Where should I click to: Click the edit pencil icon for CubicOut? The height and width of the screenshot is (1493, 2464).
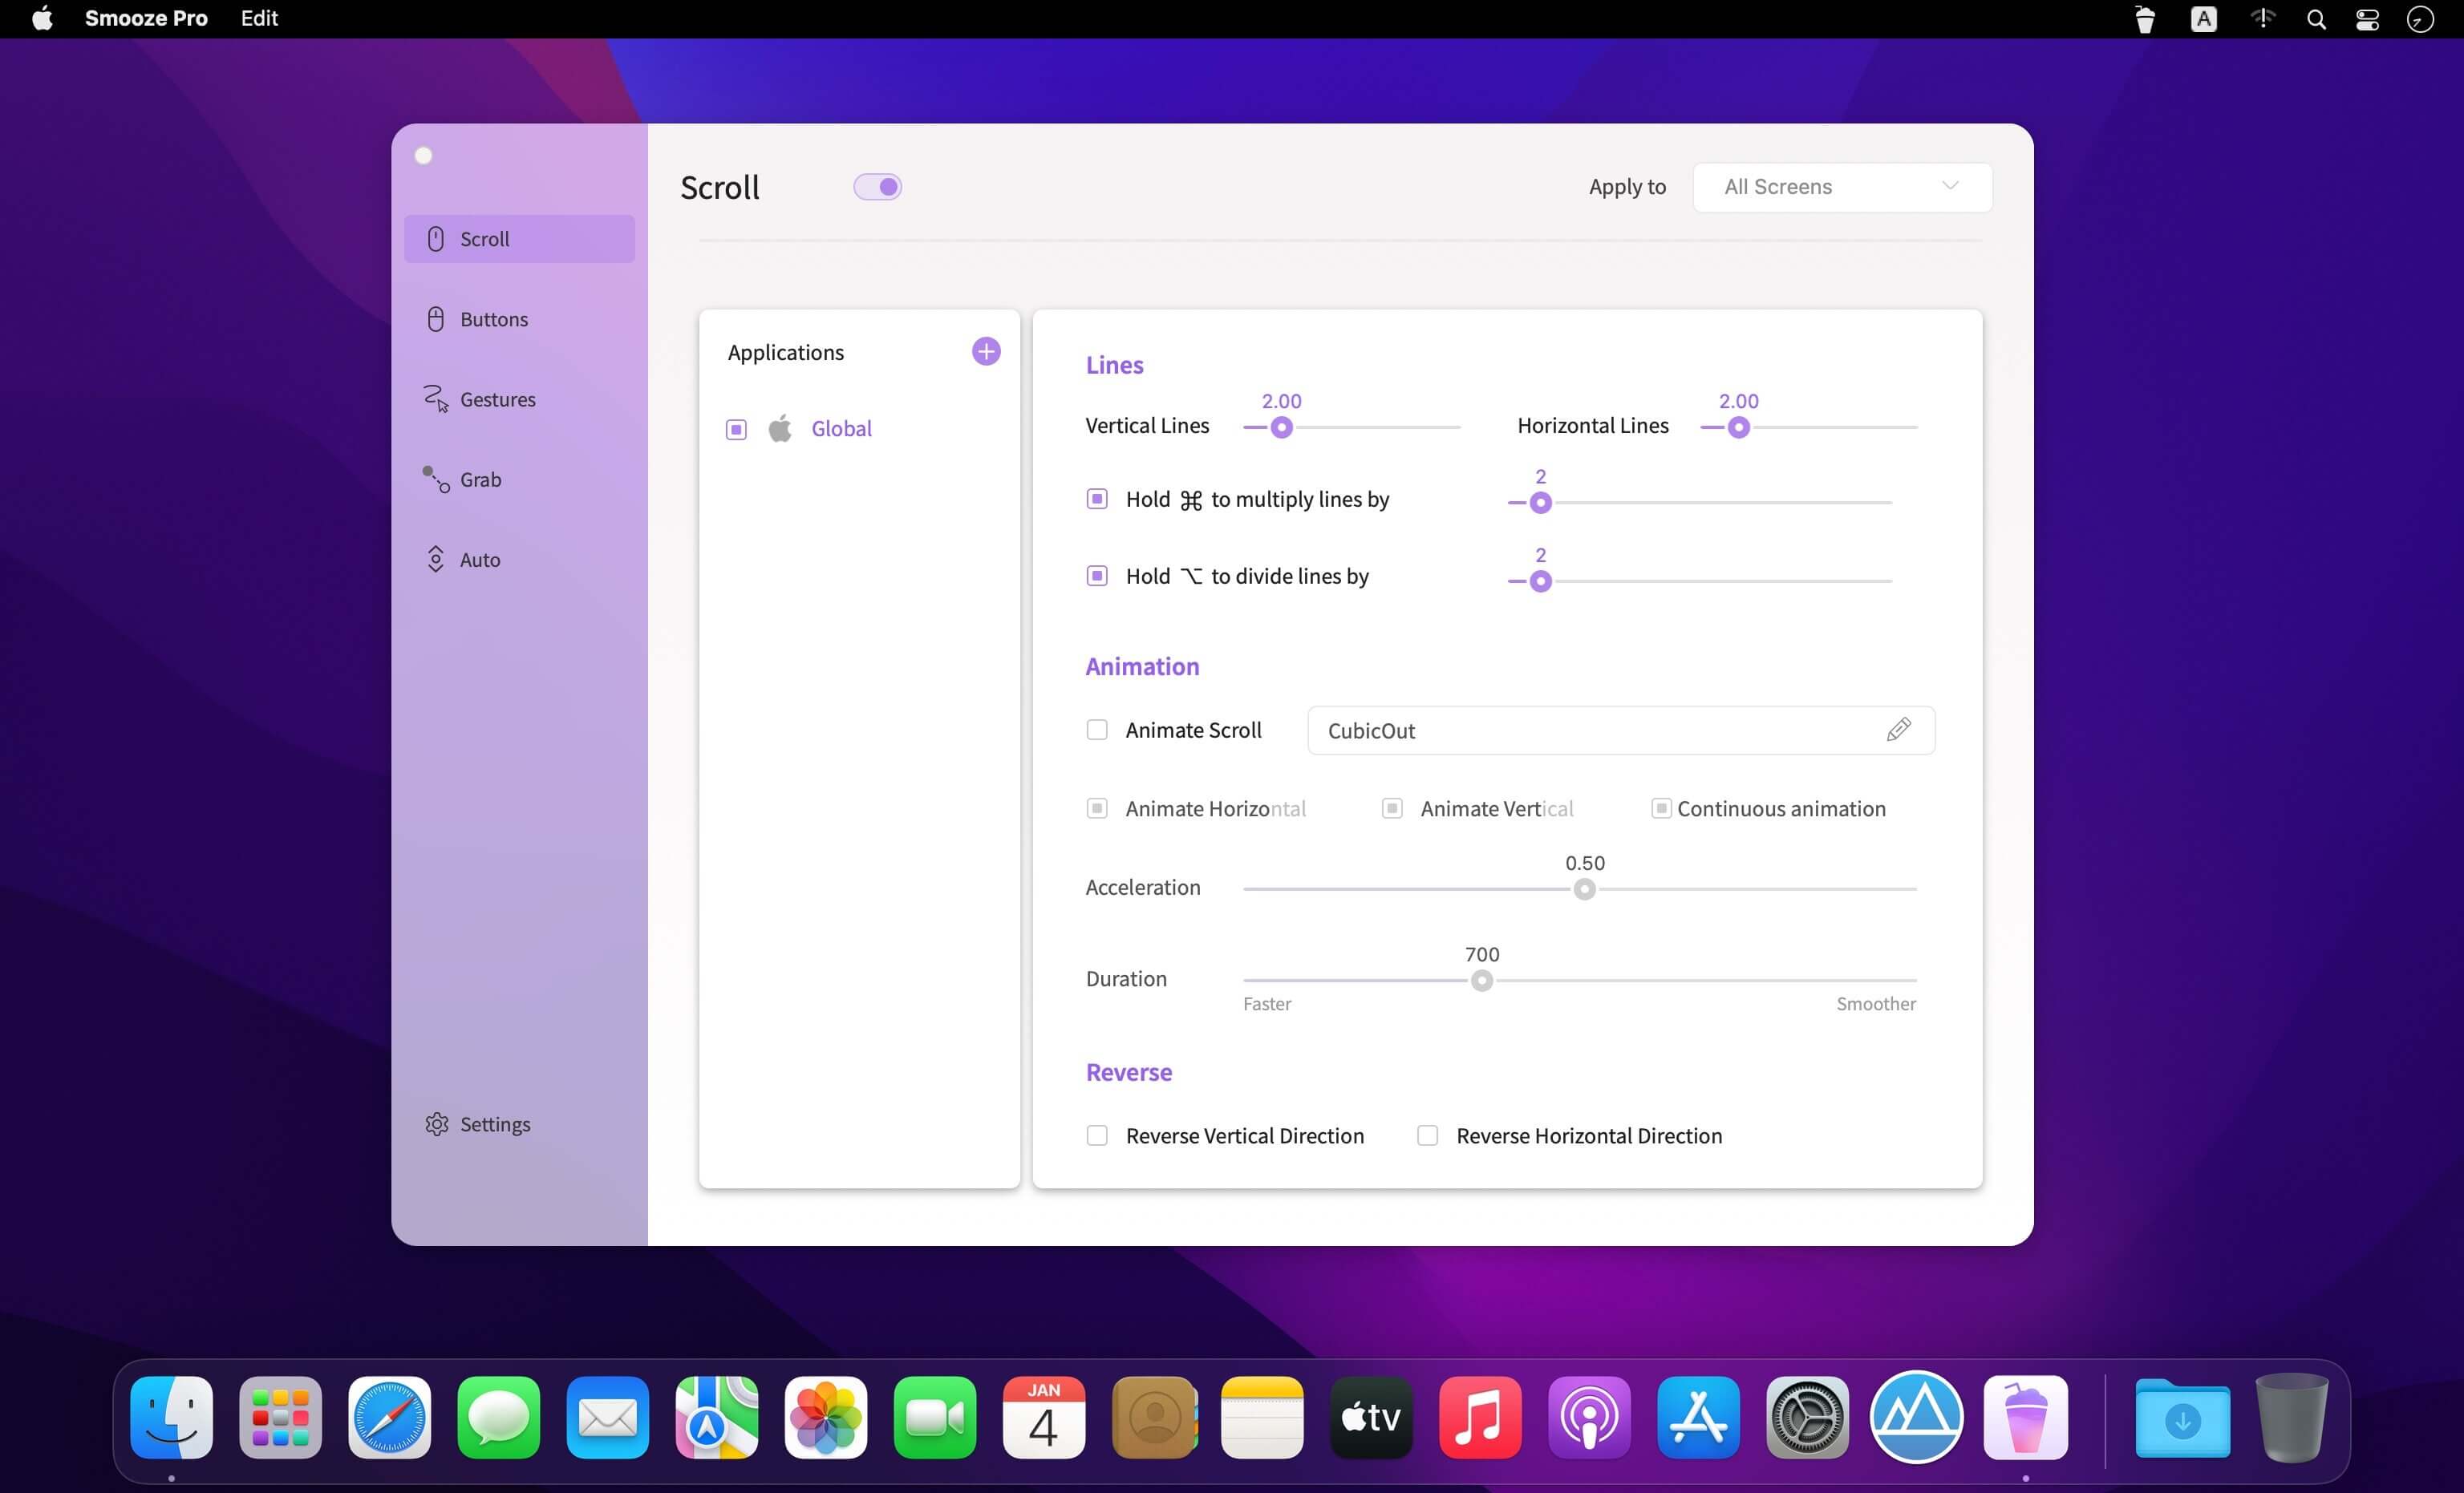click(x=1899, y=730)
